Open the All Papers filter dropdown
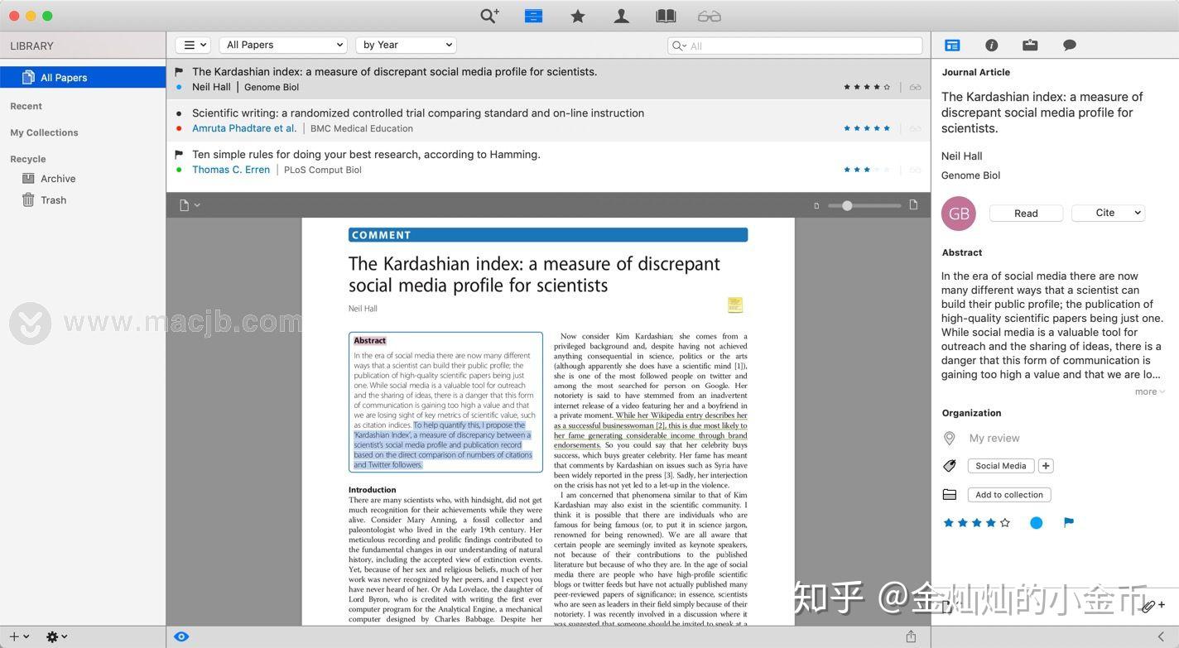The width and height of the screenshot is (1179, 648). pos(282,45)
